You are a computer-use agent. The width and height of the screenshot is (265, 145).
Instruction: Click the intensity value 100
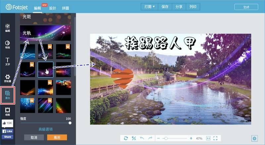(68, 119)
